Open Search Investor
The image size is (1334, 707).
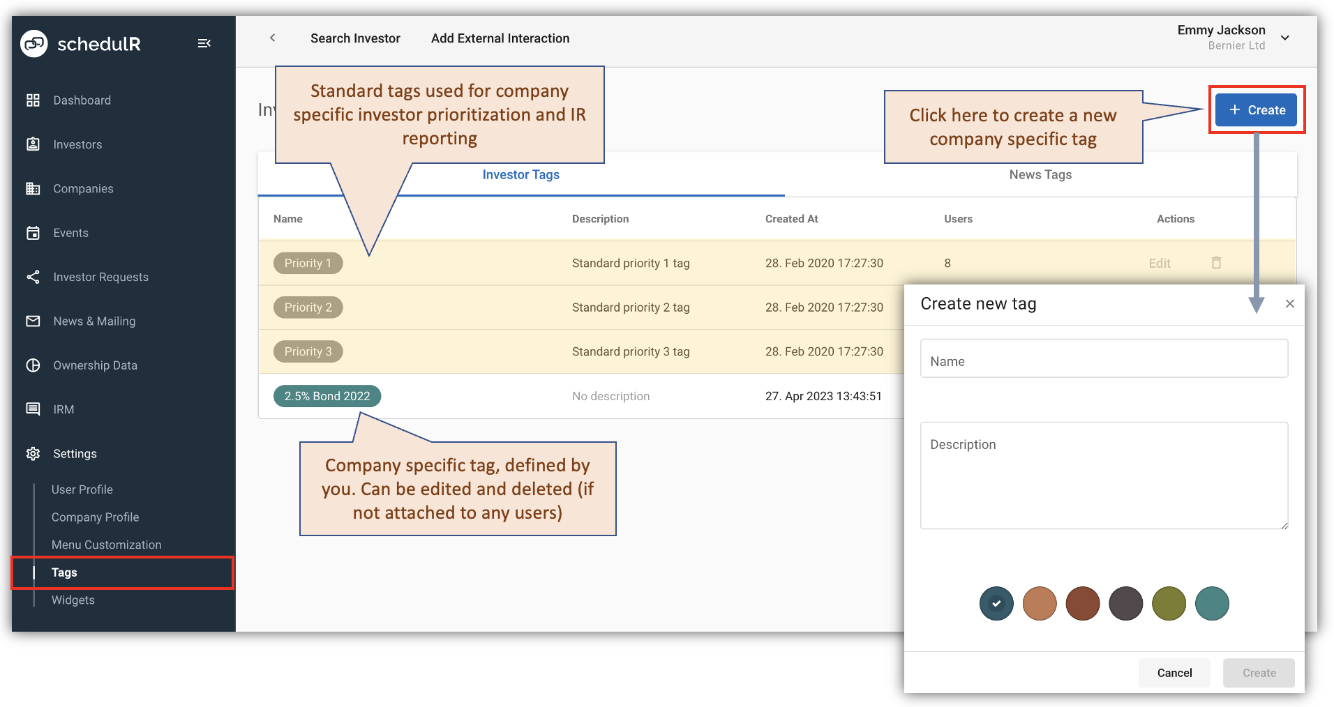click(355, 38)
